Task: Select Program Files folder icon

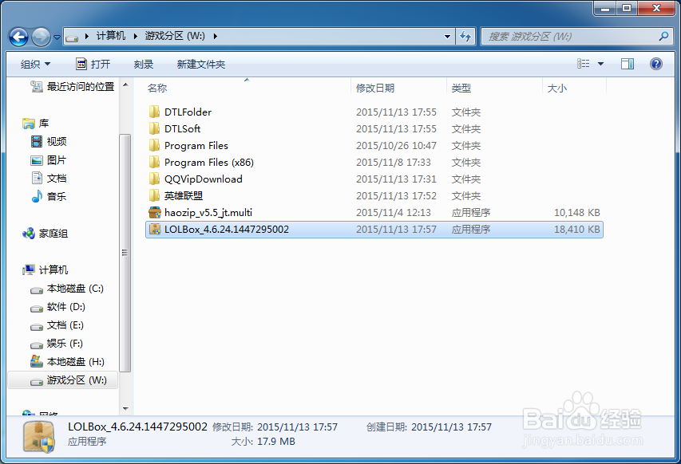Action: click(x=154, y=145)
